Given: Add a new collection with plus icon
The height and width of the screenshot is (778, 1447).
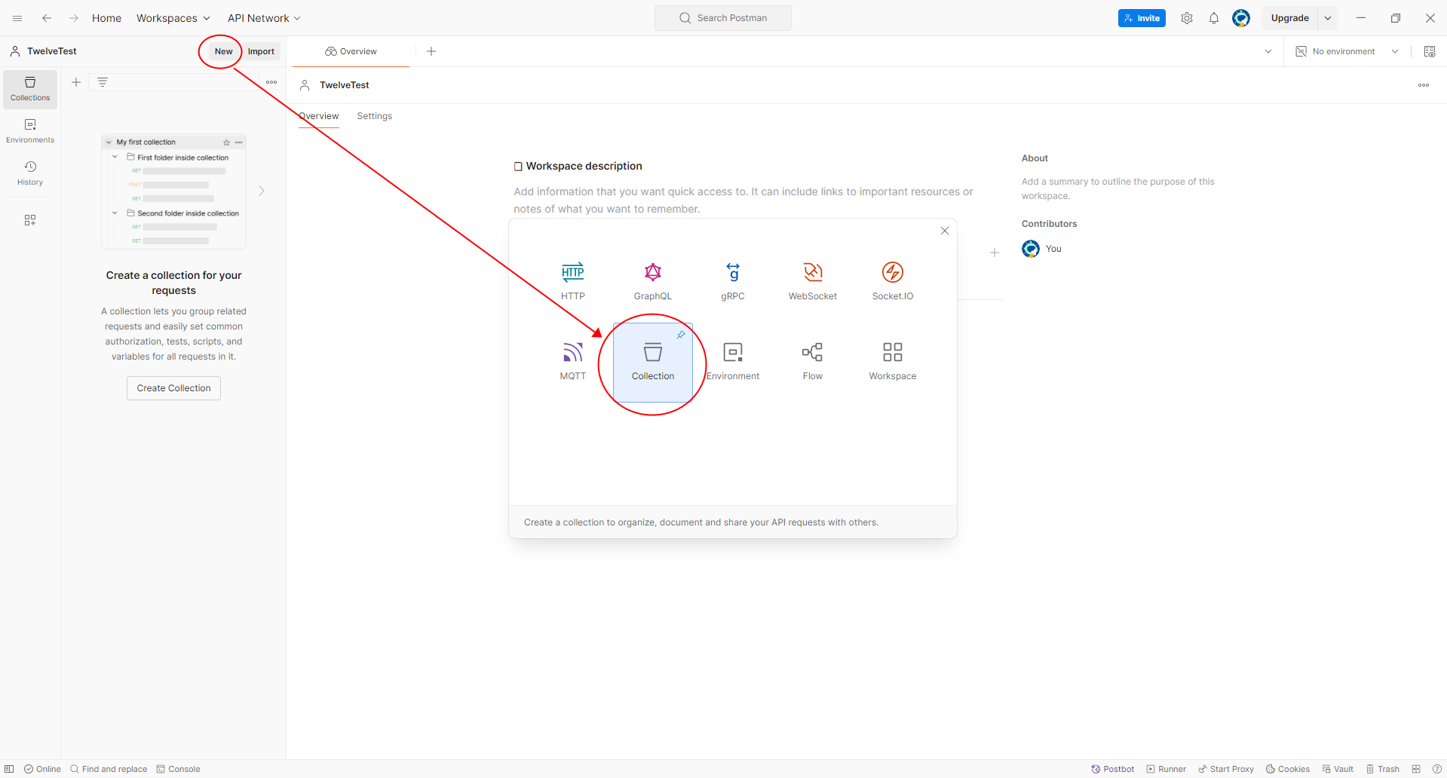Looking at the screenshot, I should point(76,82).
